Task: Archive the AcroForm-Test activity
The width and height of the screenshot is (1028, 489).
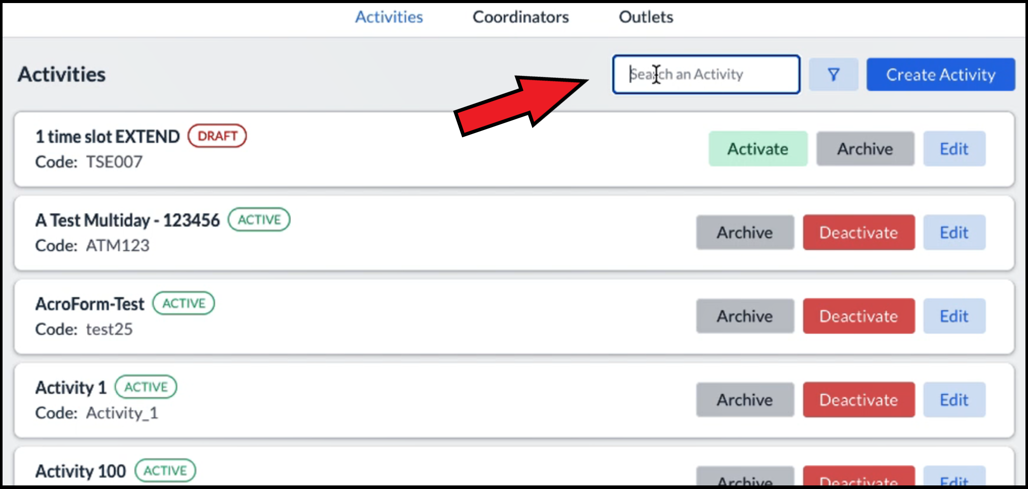Action: (x=745, y=316)
